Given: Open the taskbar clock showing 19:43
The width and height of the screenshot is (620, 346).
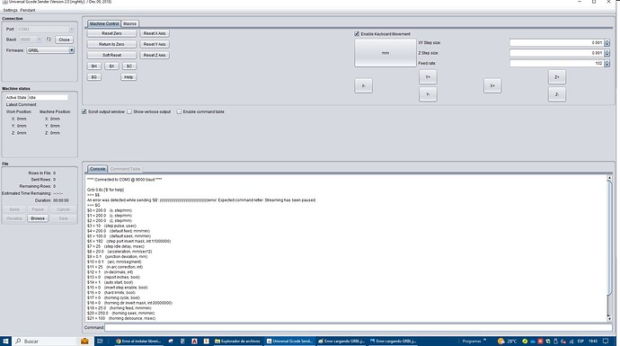Looking at the screenshot, I should (593, 341).
